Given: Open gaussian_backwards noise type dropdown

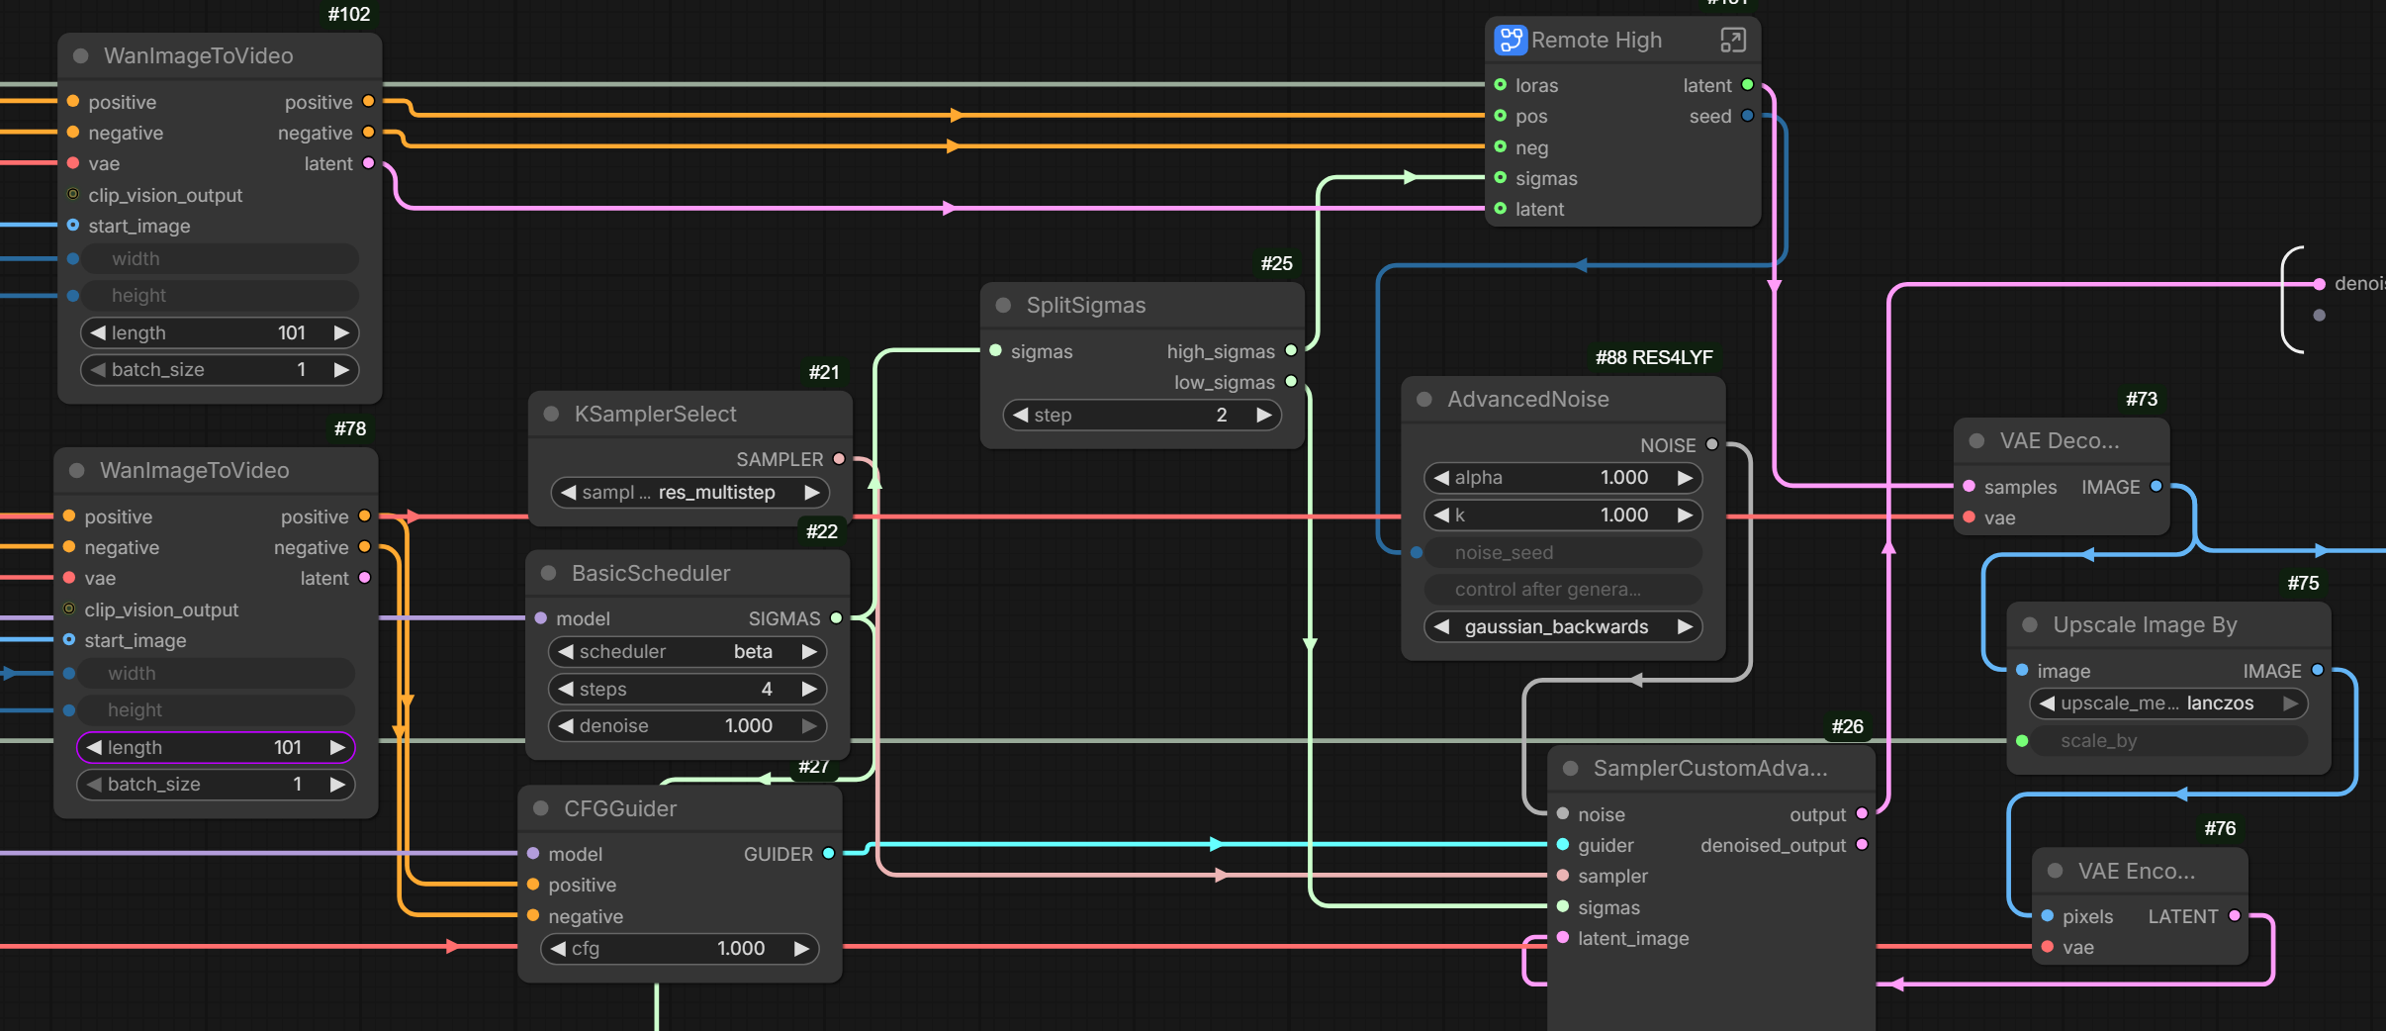Looking at the screenshot, I should click(x=1563, y=627).
